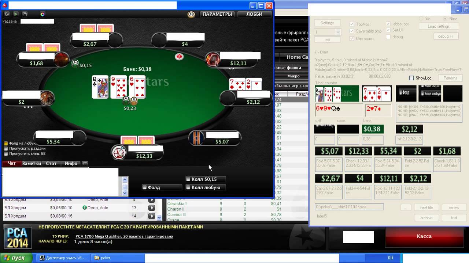Open ПАРАМЕТРЫ menu on the table
Viewport: 469px width, 263px height.
217,14
